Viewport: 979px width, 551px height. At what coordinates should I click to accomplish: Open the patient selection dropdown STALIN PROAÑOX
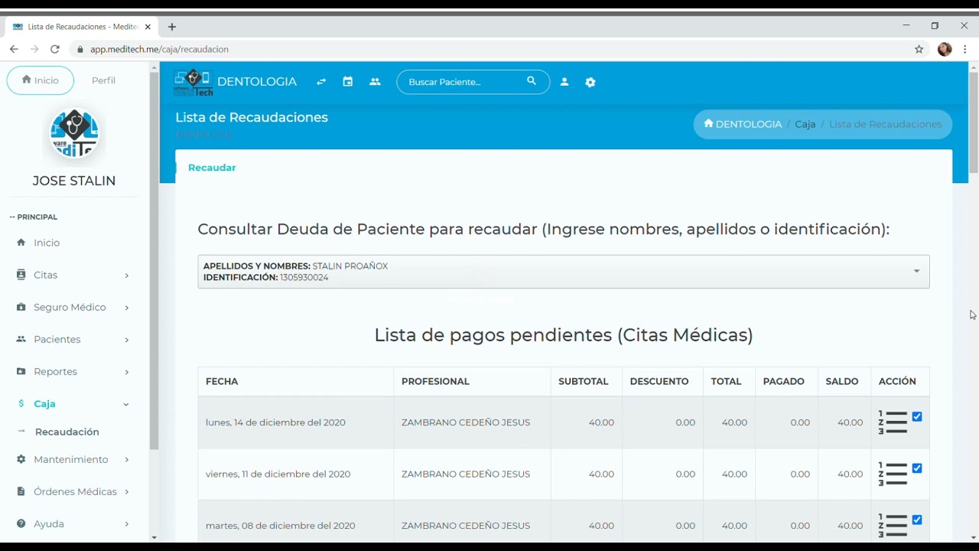(564, 272)
